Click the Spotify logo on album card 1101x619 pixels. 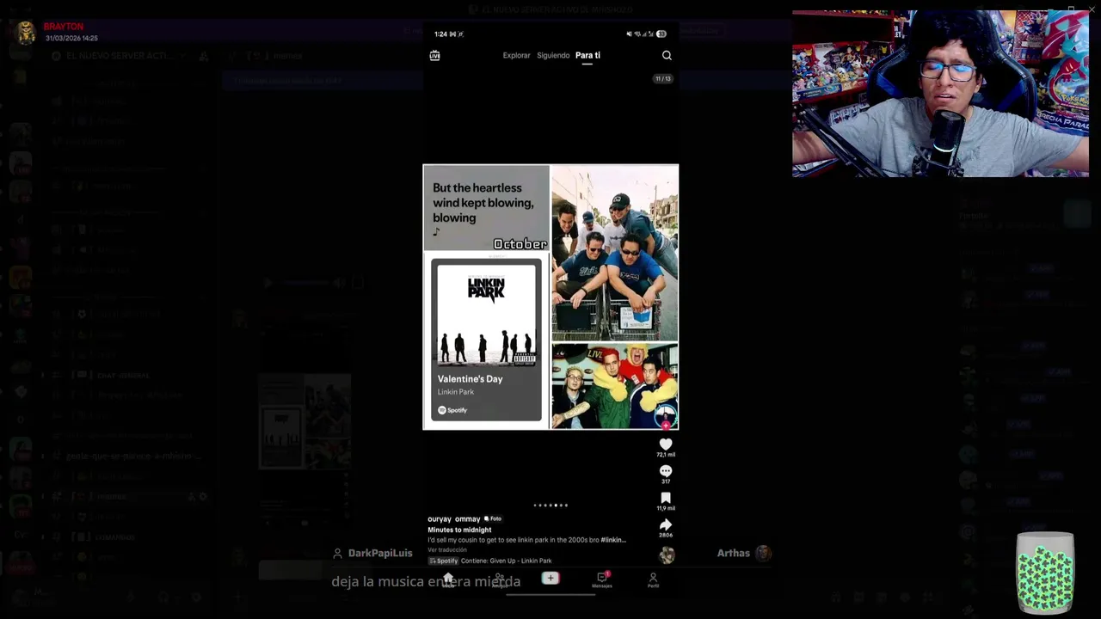pos(452,410)
